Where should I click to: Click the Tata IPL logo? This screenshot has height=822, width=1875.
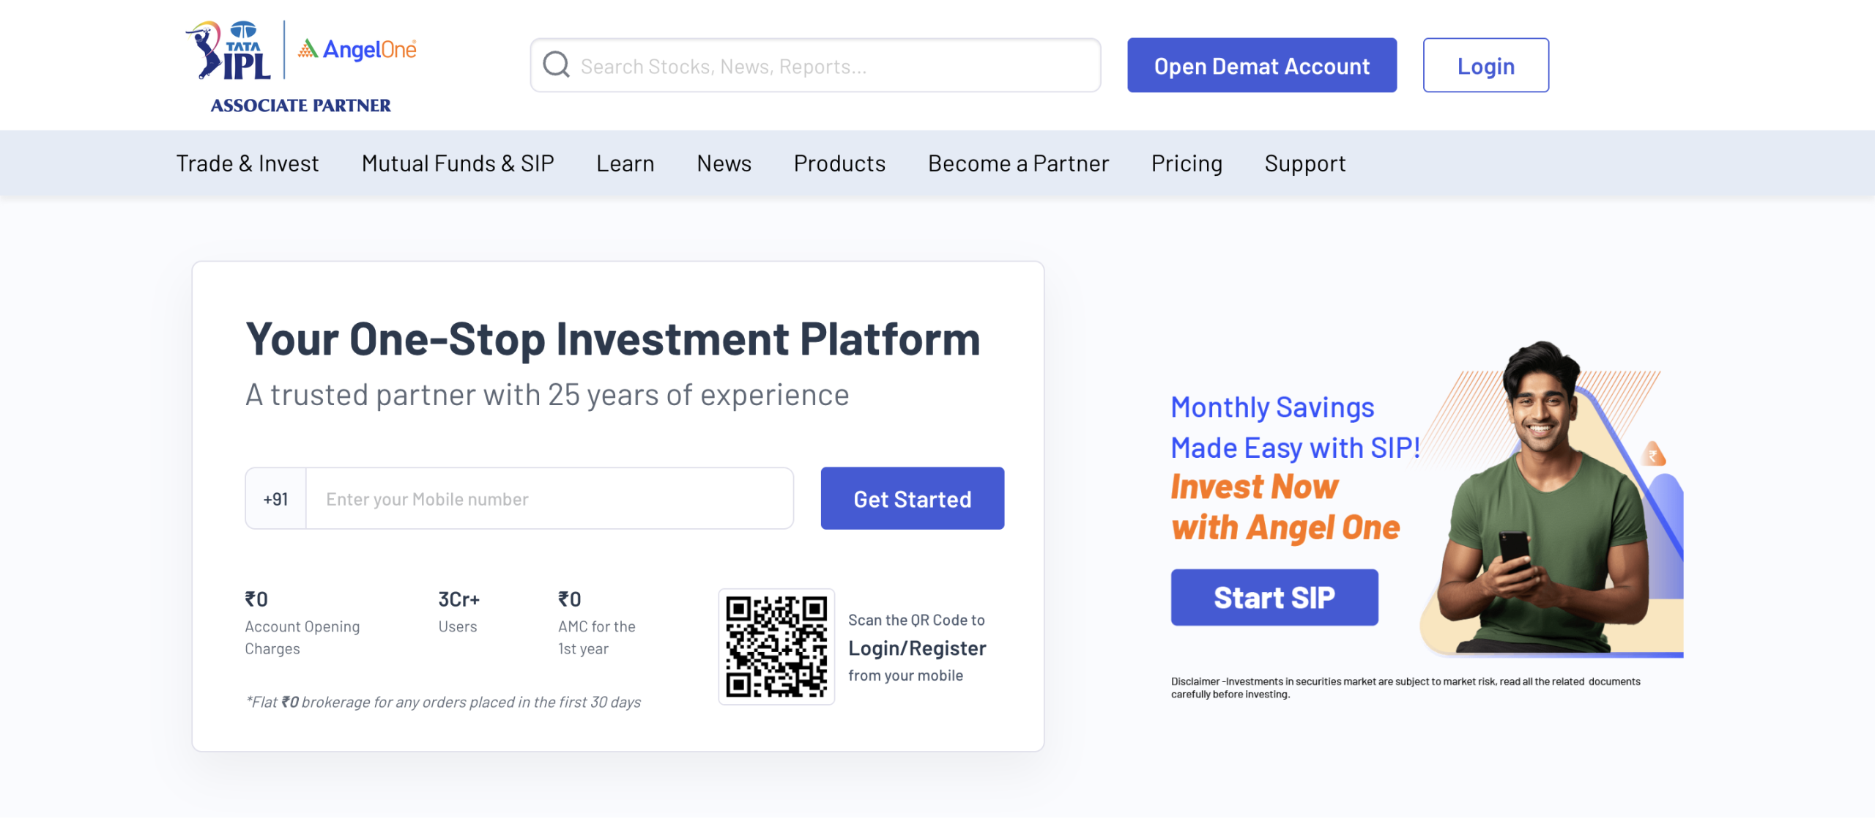pos(229,50)
